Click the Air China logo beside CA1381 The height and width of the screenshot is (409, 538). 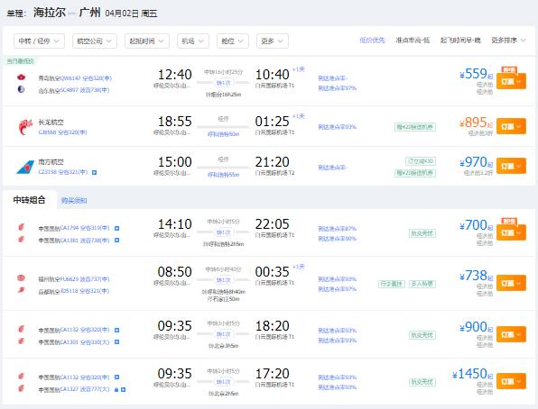(x=22, y=239)
